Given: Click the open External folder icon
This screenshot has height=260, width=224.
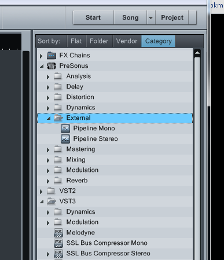Looking at the screenshot, I should 58,118.
